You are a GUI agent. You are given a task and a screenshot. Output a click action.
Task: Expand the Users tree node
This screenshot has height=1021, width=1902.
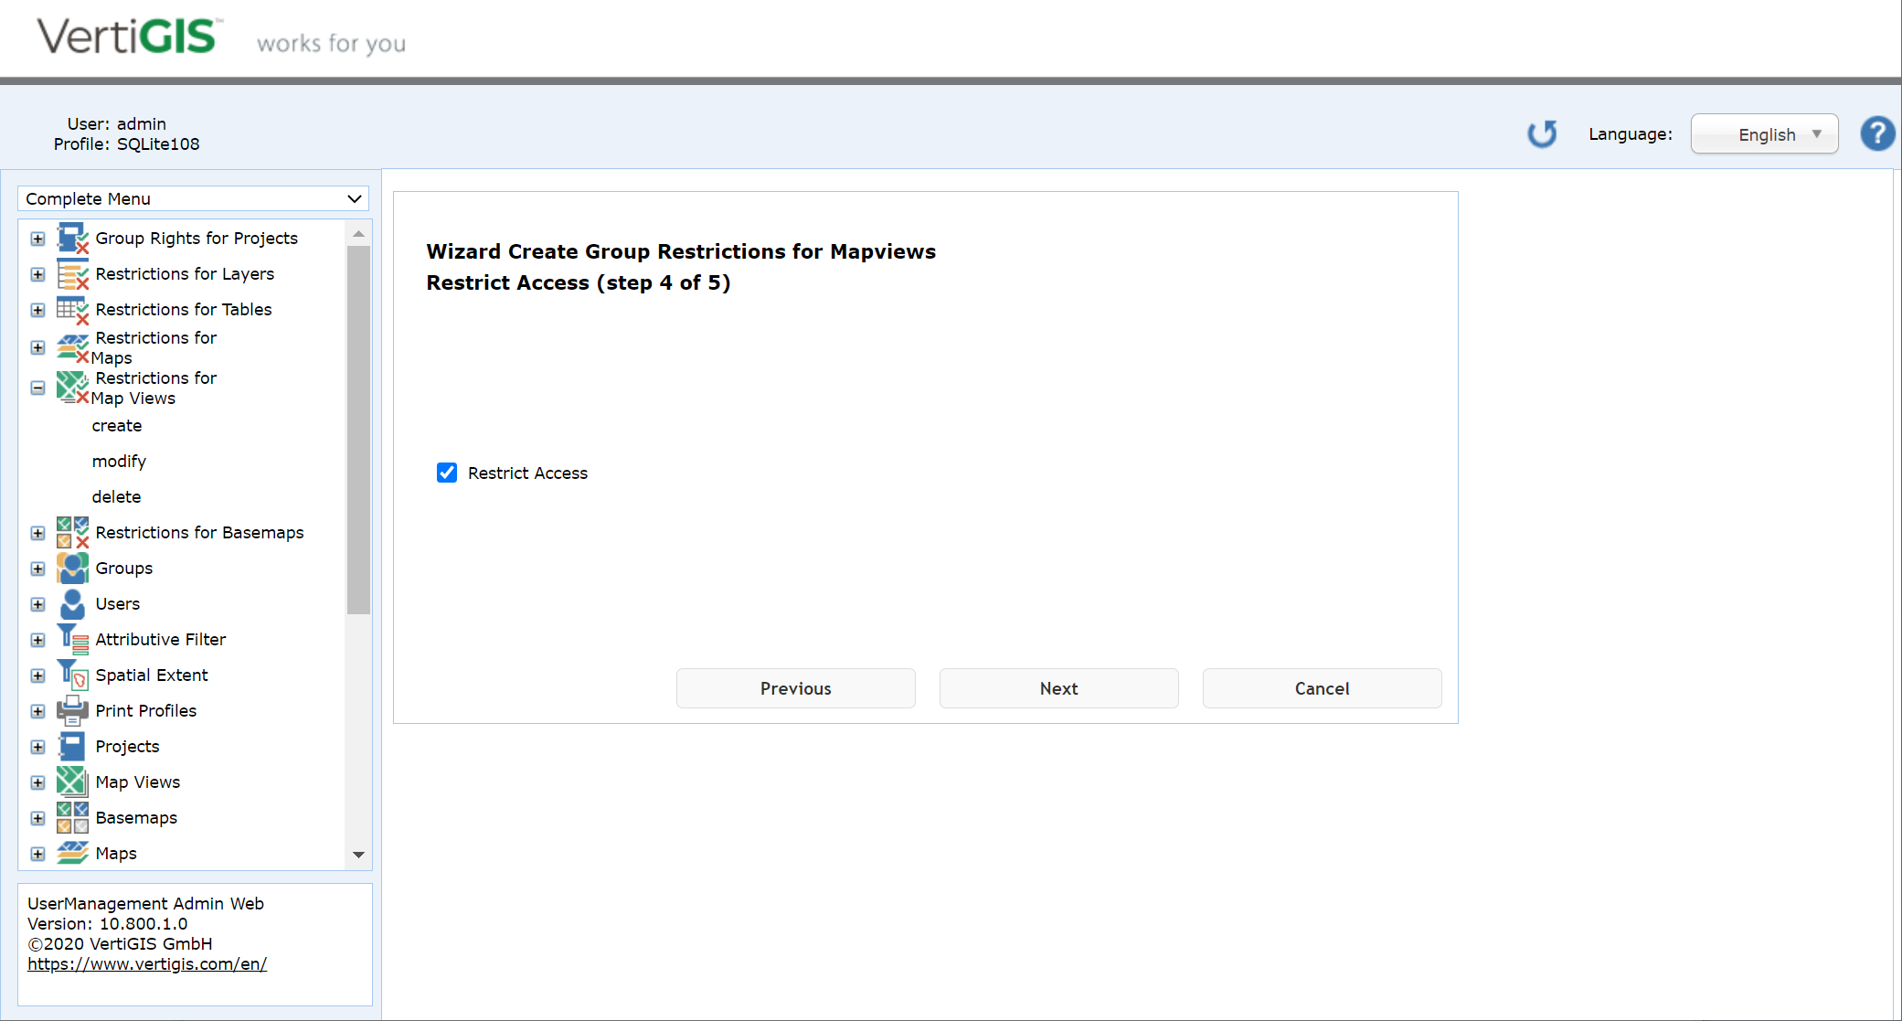click(x=37, y=604)
